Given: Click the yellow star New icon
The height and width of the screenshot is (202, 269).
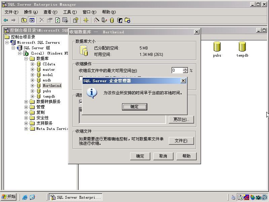Looking at the screenshot, I should [86, 20].
